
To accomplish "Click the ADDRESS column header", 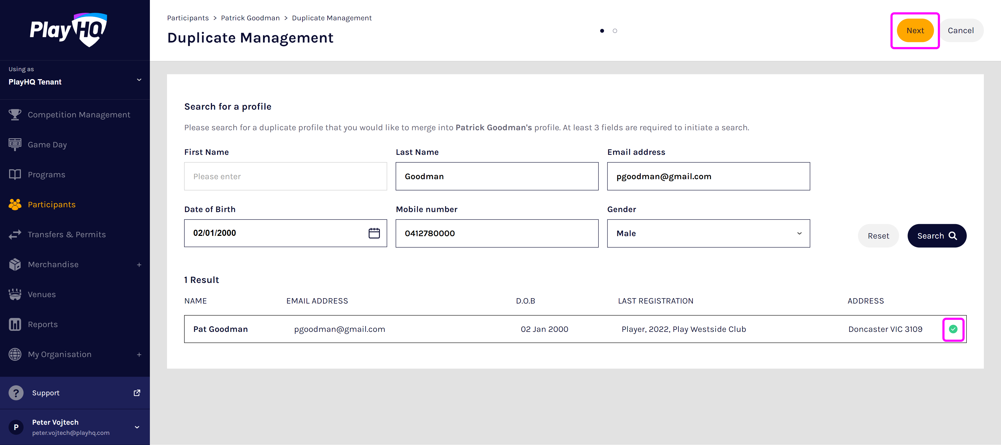I will pyautogui.click(x=865, y=301).
